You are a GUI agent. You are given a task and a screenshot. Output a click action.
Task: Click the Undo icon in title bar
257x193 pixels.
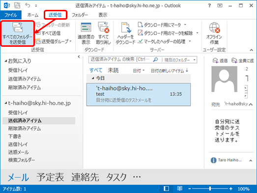28,5
